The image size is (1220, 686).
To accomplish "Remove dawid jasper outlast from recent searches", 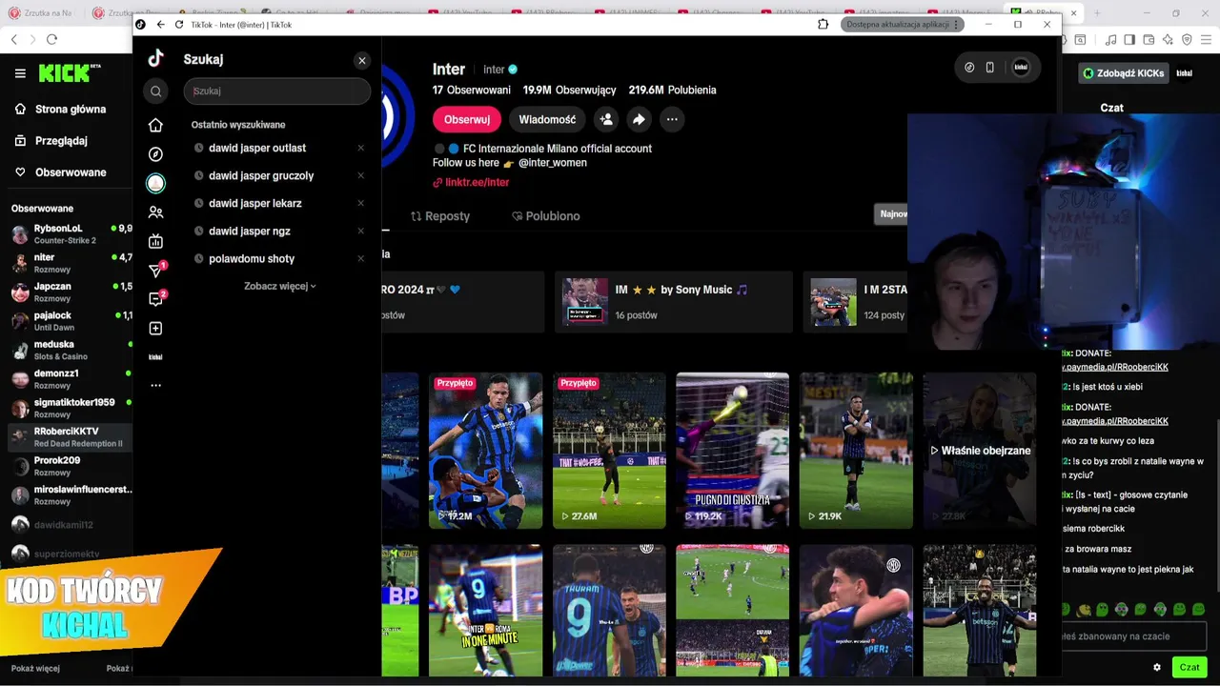I will [x=361, y=148].
